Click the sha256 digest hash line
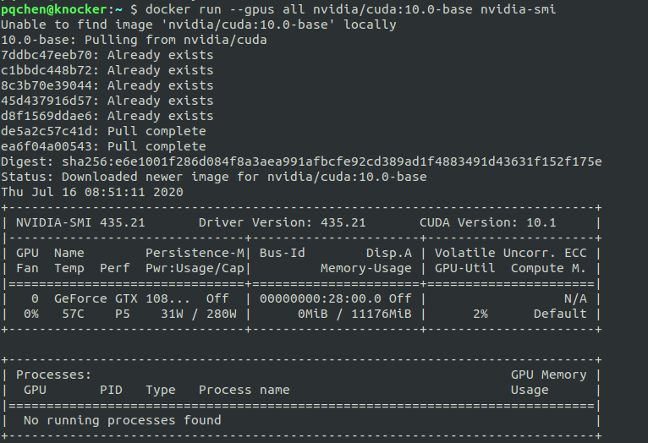The height and width of the screenshot is (443, 648). tap(301, 161)
